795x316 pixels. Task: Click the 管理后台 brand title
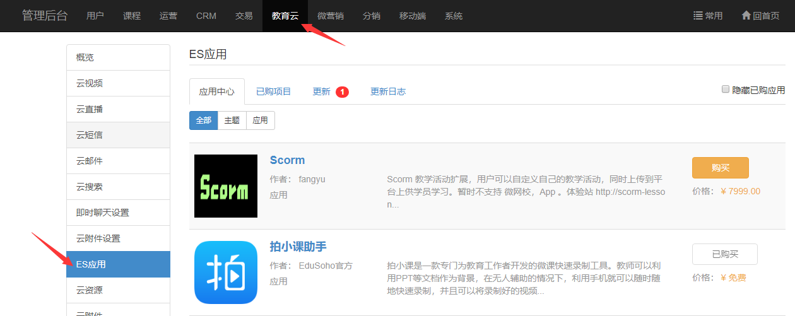[45, 16]
